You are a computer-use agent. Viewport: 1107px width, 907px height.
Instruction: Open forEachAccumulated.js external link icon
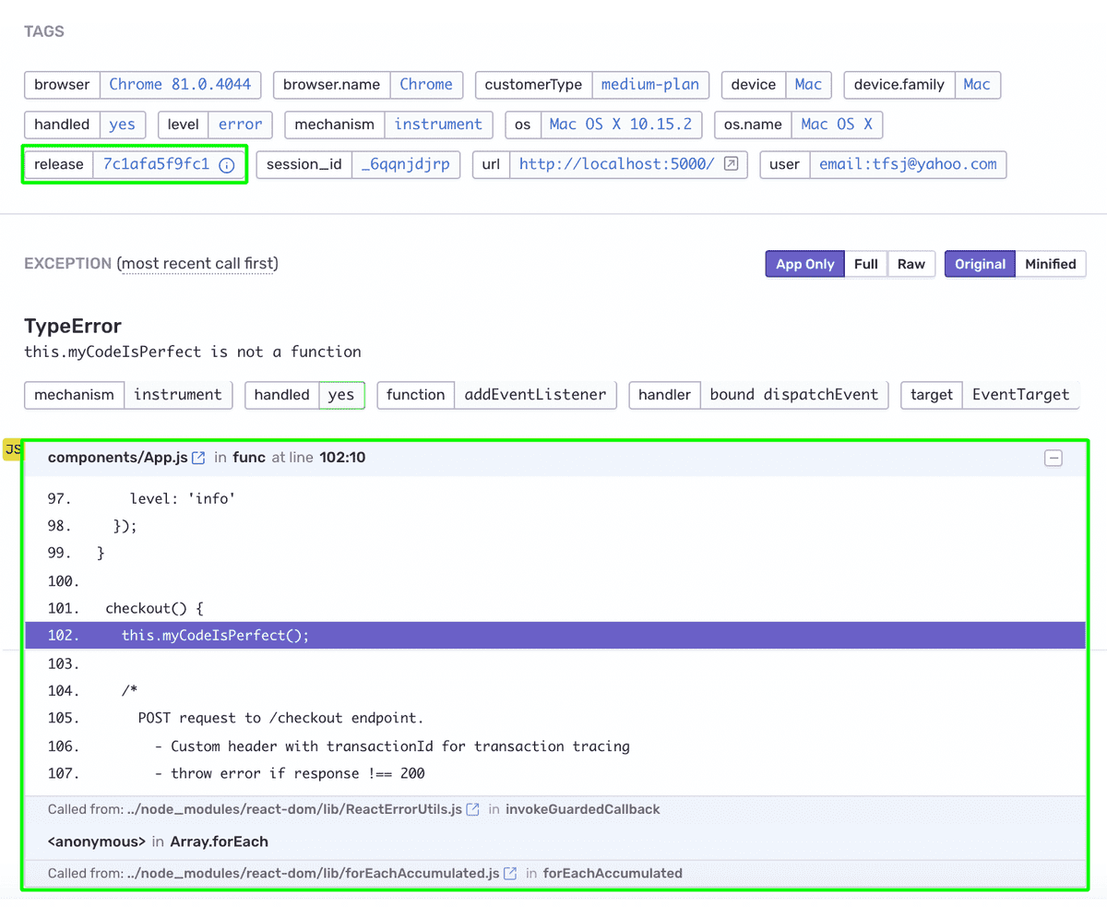510,873
